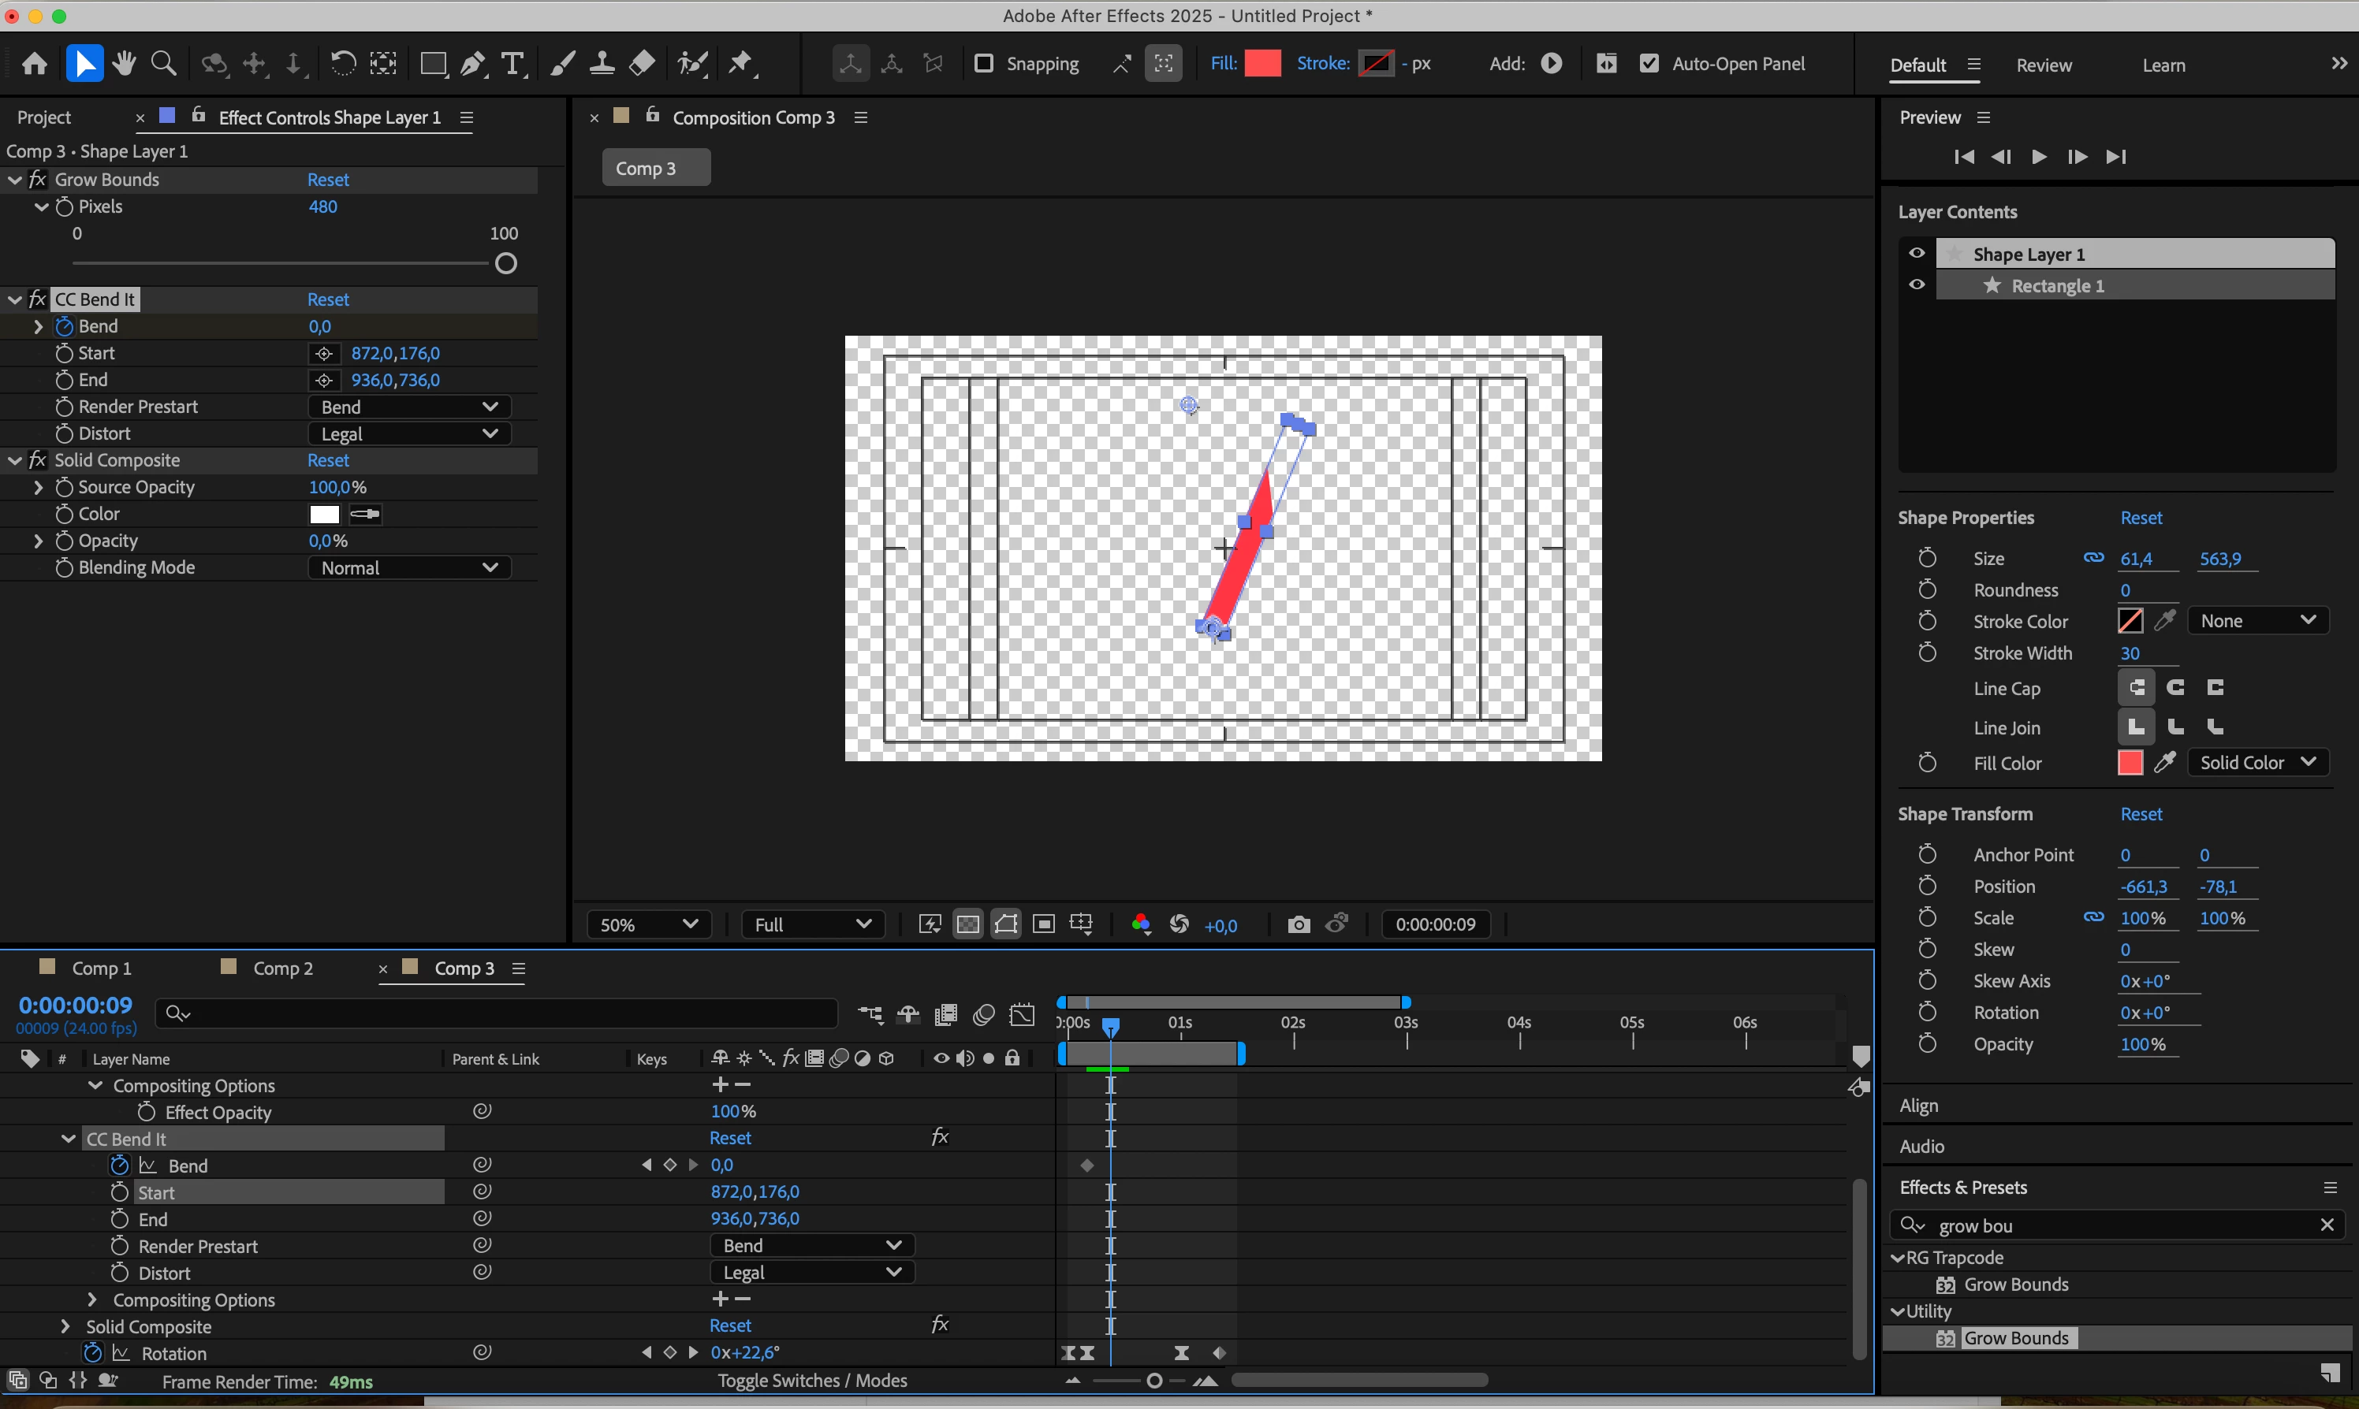Image resolution: width=2359 pixels, height=1409 pixels.
Task: Select the Type tool
Action: (512, 64)
